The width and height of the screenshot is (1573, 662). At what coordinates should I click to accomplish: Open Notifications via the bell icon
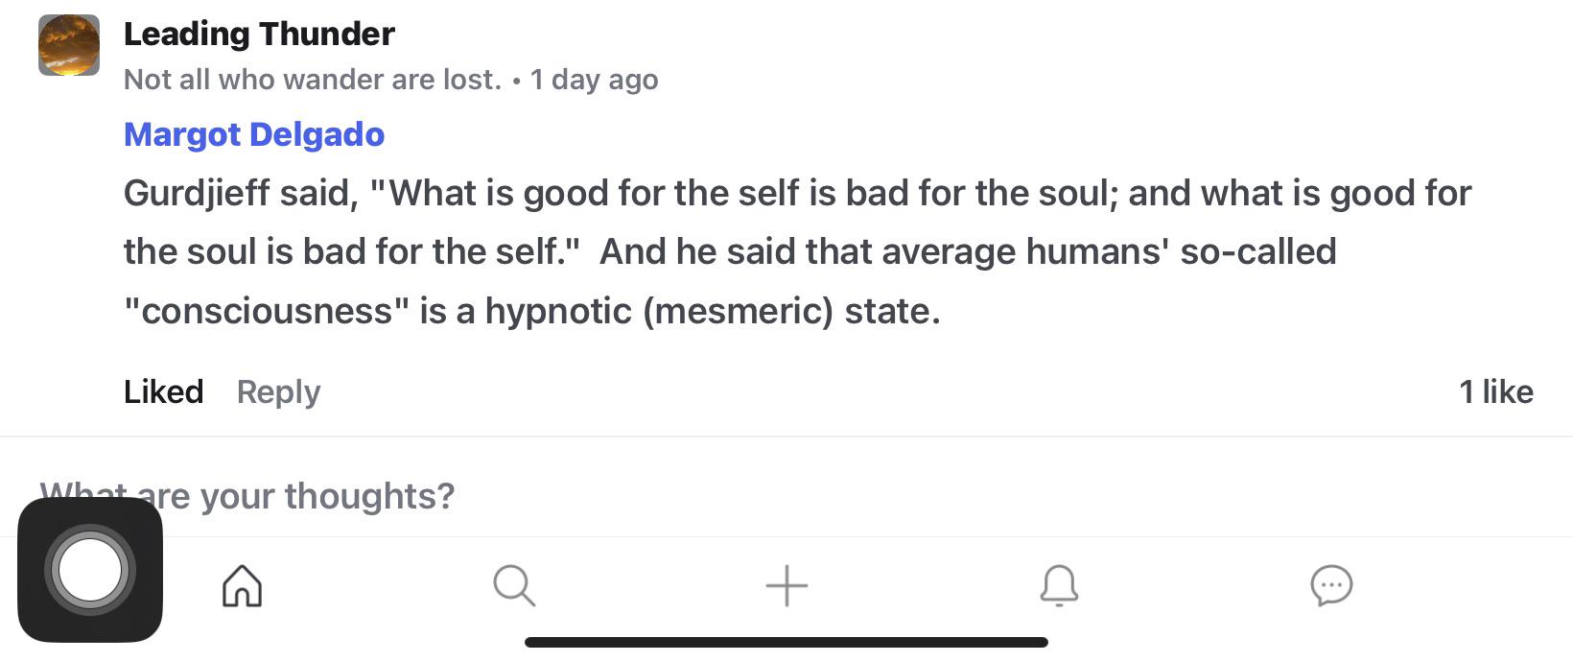pos(1059,586)
